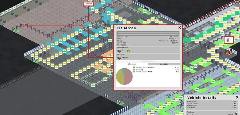Open the Upgrades tab in Fit Aircon
This screenshot has width=240, height=115.
pyautogui.click(x=164, y=64)
